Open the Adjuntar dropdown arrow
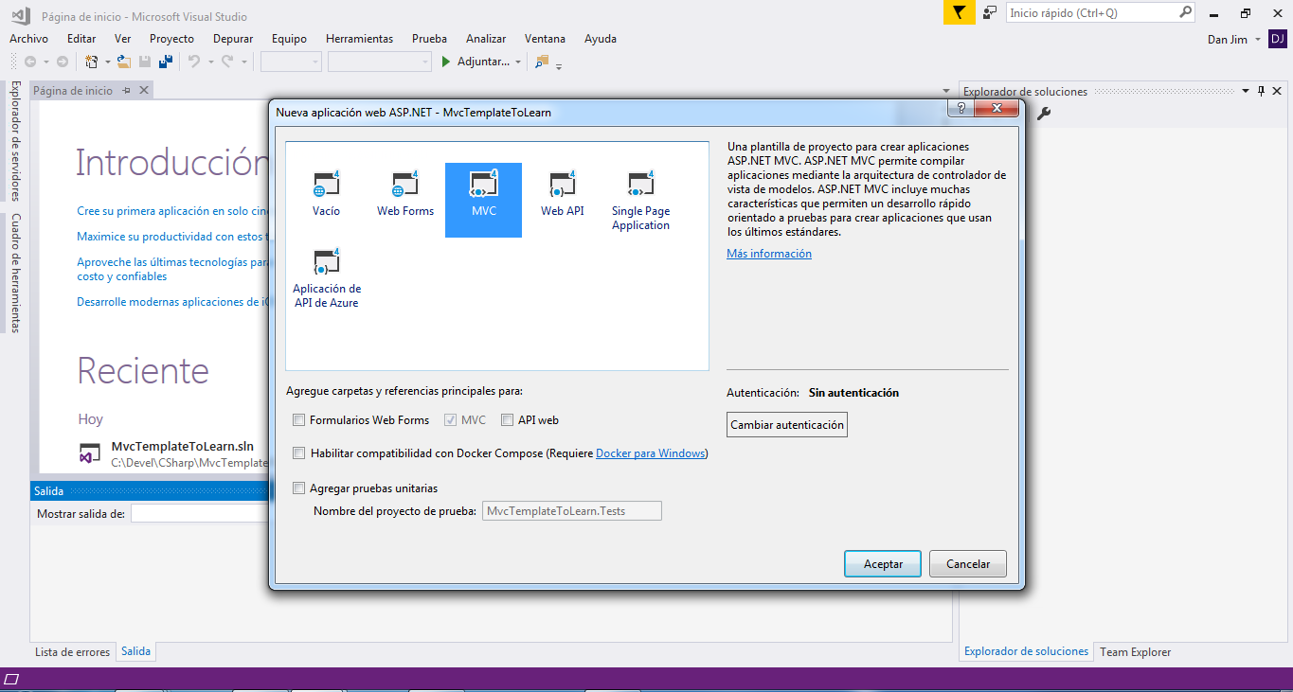This screenshot has width=1293, height=692. [518, 62]
